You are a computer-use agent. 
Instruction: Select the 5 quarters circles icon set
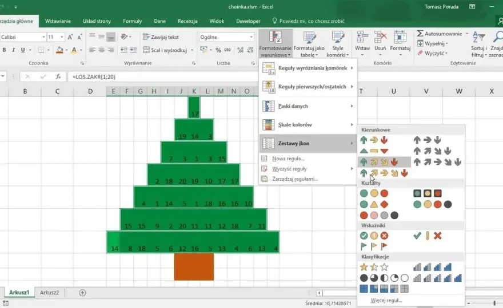pos(384,278)
